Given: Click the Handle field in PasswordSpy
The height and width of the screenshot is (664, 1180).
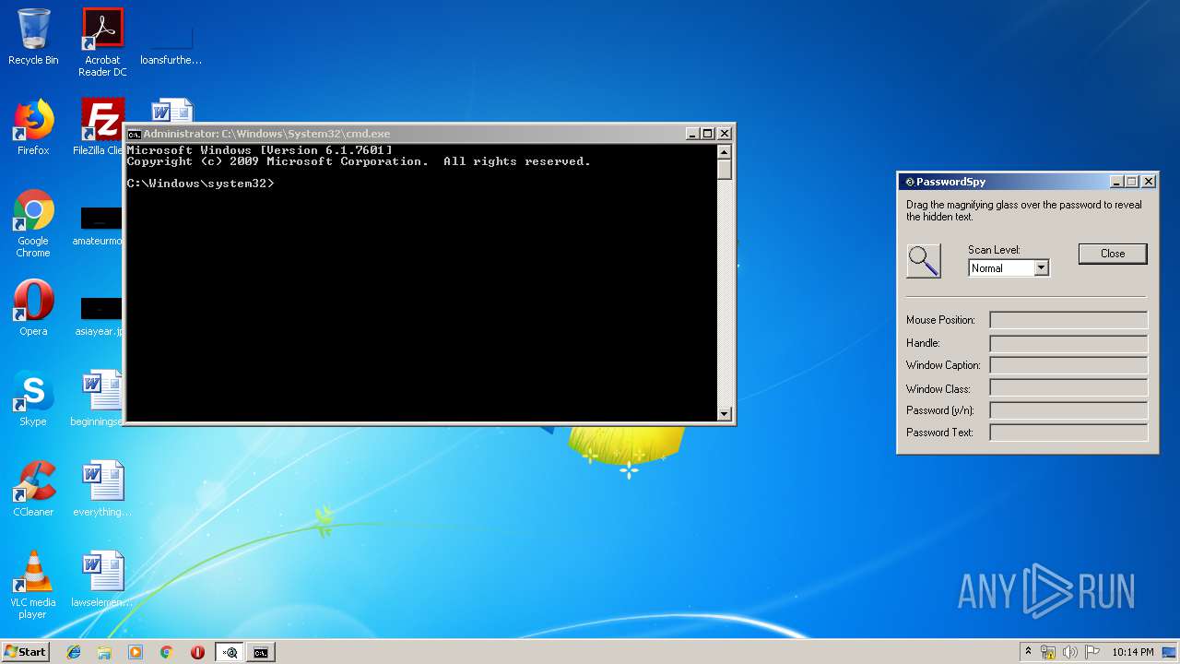Looking at the screenshot, I should click(x=1068, y=343).
